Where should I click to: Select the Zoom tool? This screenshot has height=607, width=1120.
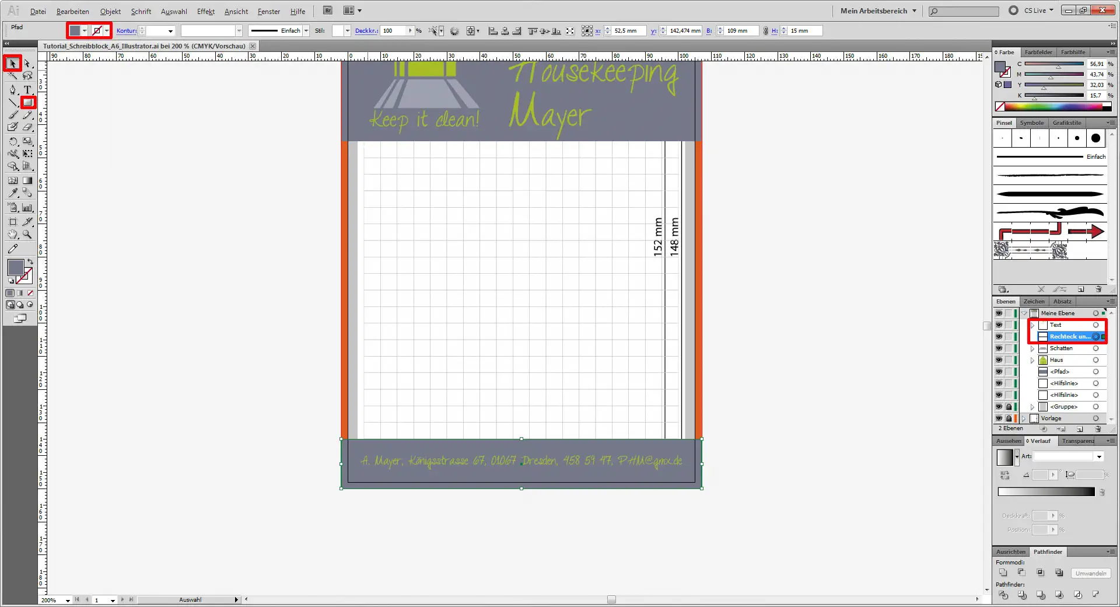point(27,235)
